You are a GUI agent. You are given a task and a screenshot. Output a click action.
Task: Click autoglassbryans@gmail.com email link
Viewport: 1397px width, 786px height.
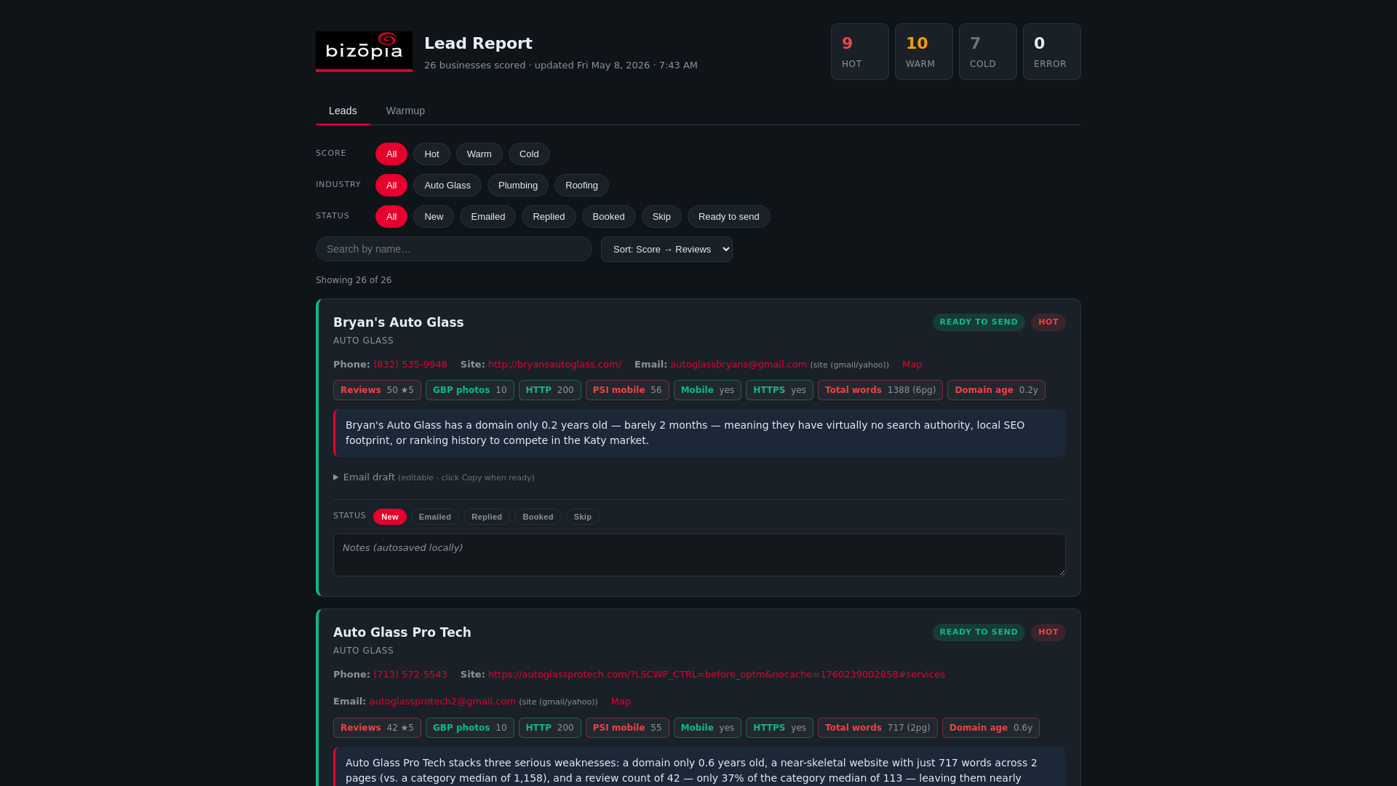(x=739, y=365)
